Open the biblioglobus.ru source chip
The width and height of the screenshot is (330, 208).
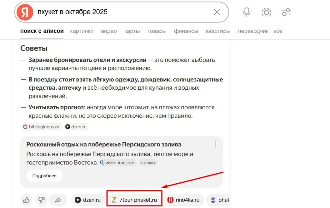click(x=41, y=127)
